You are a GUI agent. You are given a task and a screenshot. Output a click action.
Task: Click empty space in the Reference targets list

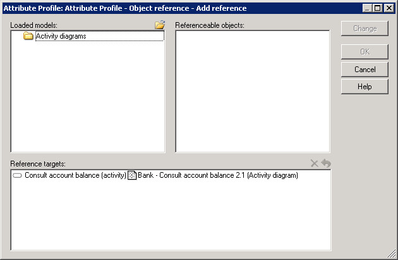[x=171, y=218]
